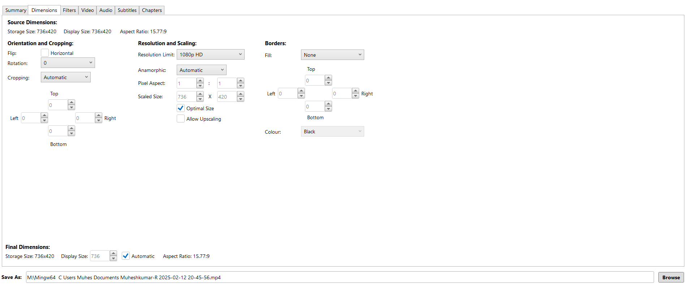The height and width of the screenshot is (289, 688).
Task: Open the Cropping mode dropdown
Action: (x=66, y=77)
